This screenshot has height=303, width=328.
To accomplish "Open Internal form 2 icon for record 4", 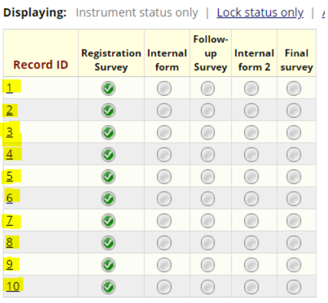I will (251, 154).
